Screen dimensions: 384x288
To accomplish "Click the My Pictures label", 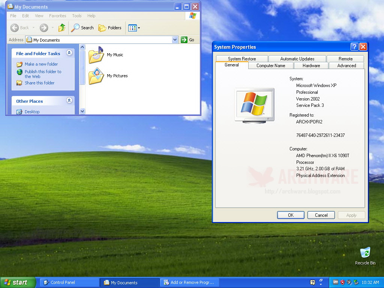I will [x=117, y=76].
